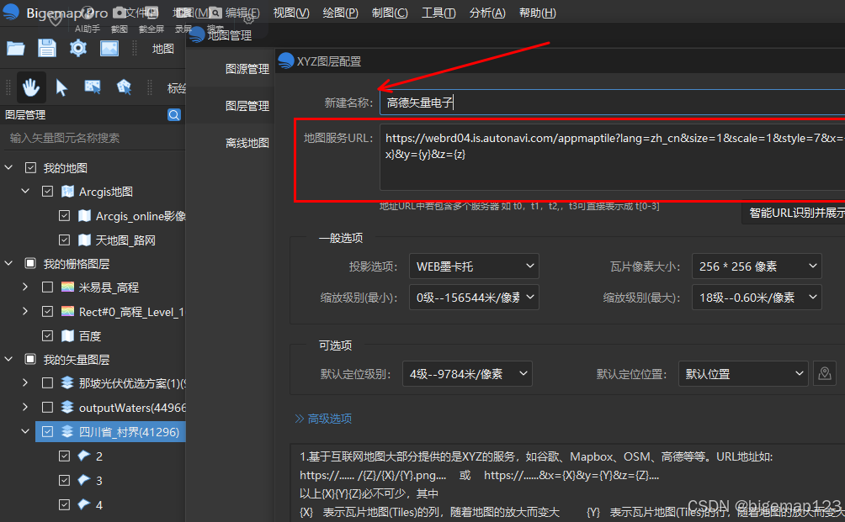Select the polygon selection tool
Screen dimensions: 845x522
(x=124, y=87)
